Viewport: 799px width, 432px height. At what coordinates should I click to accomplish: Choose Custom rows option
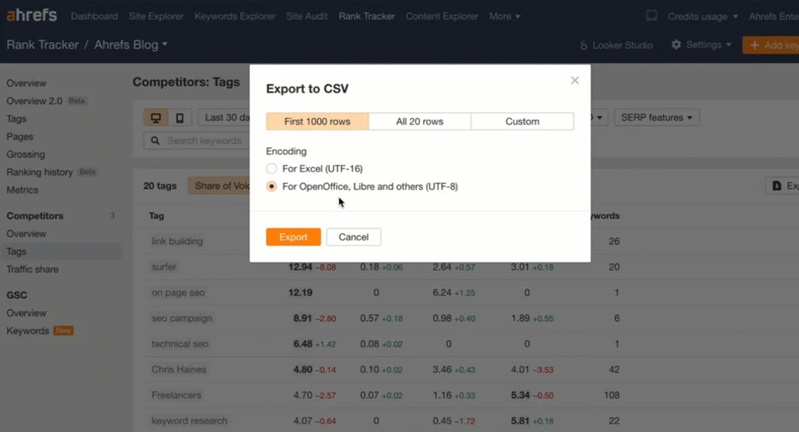(522, 121)
